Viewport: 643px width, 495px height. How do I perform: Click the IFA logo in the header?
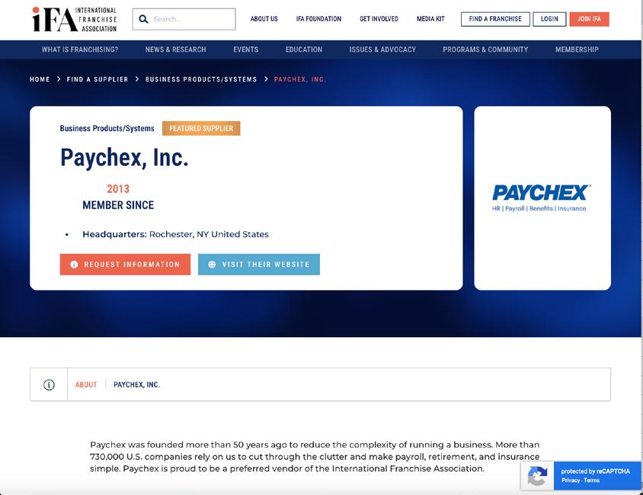pyautogui.click(x=74, y=19)
